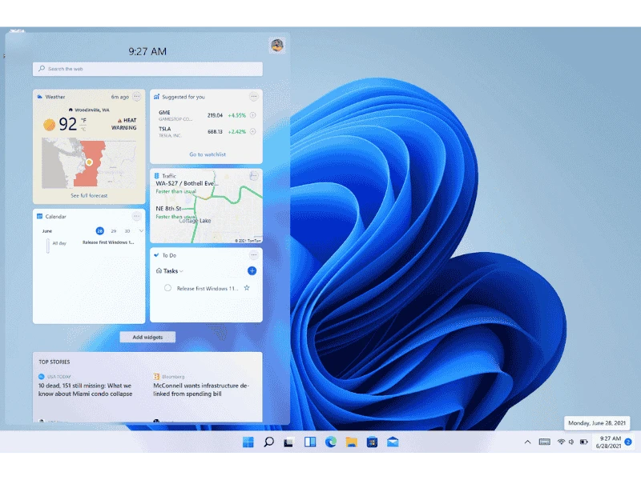Open the Mail app from the taskbar
The height and width of the screenshot is (480, 641).
(393, 442)
